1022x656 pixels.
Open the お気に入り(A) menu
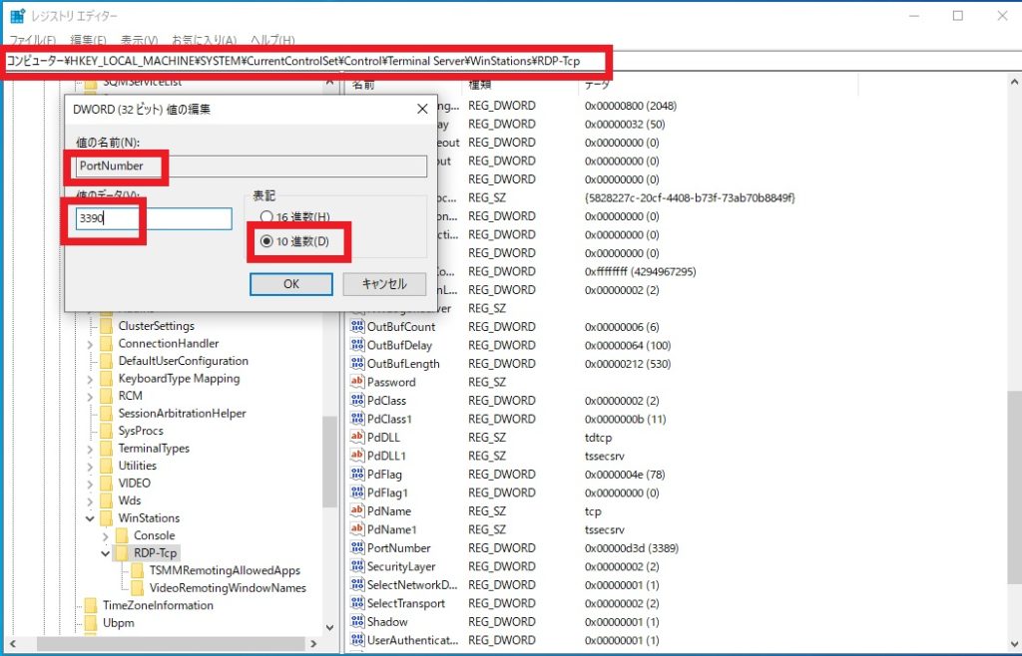[204, 41]
